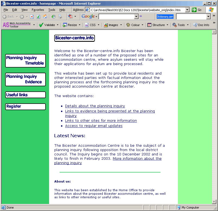
Task: Expand the dropdown arrow next to Resize
Action: [79, 25]
